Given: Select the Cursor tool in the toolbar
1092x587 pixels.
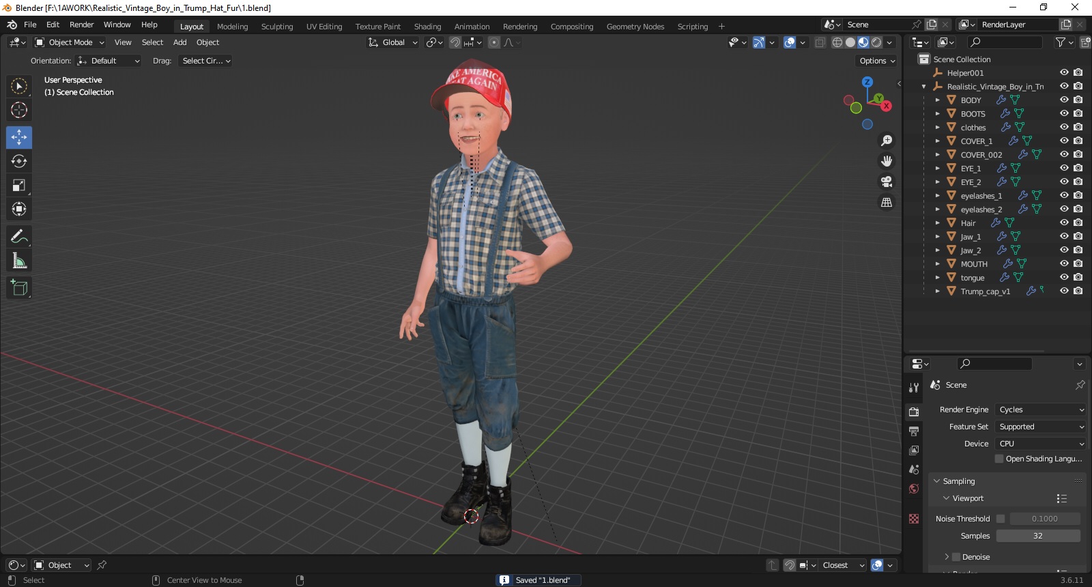Looking at the screenshot, I should tap(19, 110).
